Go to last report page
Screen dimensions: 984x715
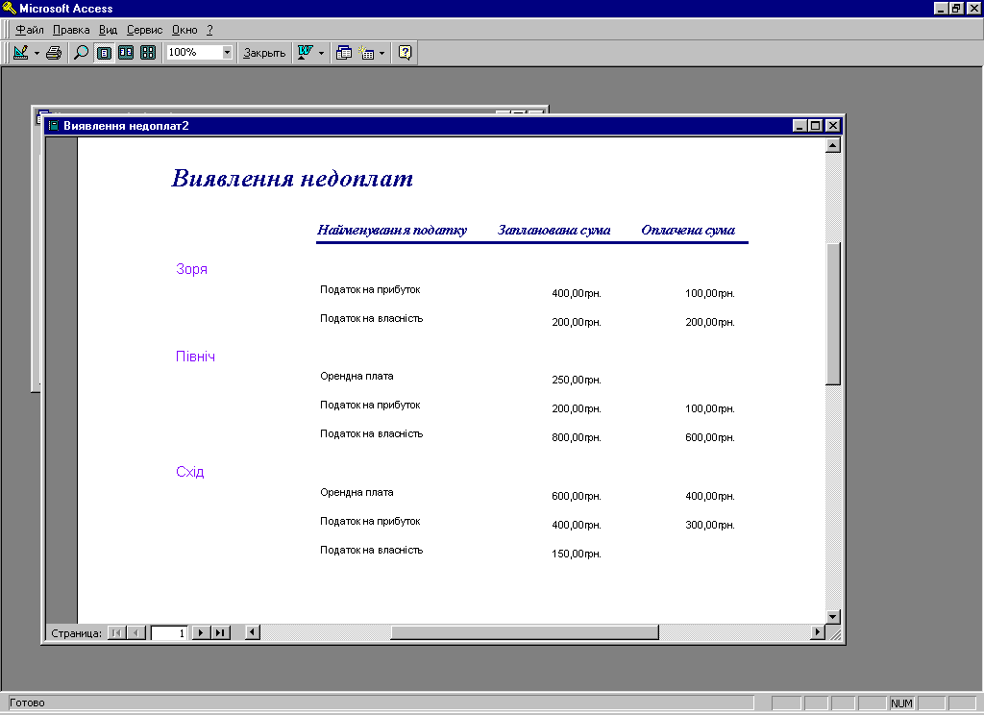click(220, 632)
